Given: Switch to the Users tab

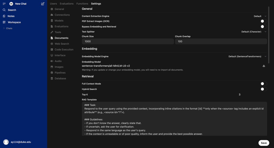Looking at the screenshot, I should [54, 4].
